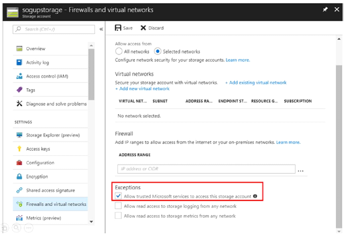346x239 pixels.
Task: Enable read access to storage metrics checkbox
Action: [x=118, y=215]
